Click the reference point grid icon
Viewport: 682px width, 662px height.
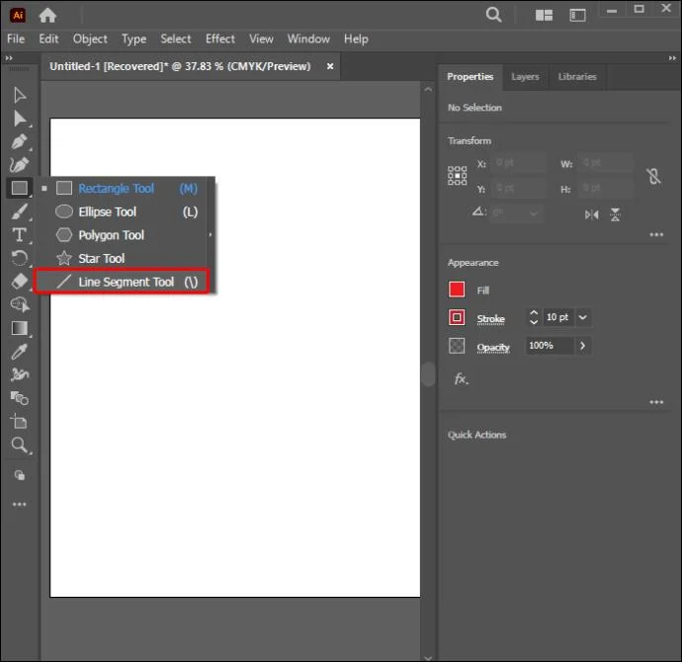click(457, 176)
